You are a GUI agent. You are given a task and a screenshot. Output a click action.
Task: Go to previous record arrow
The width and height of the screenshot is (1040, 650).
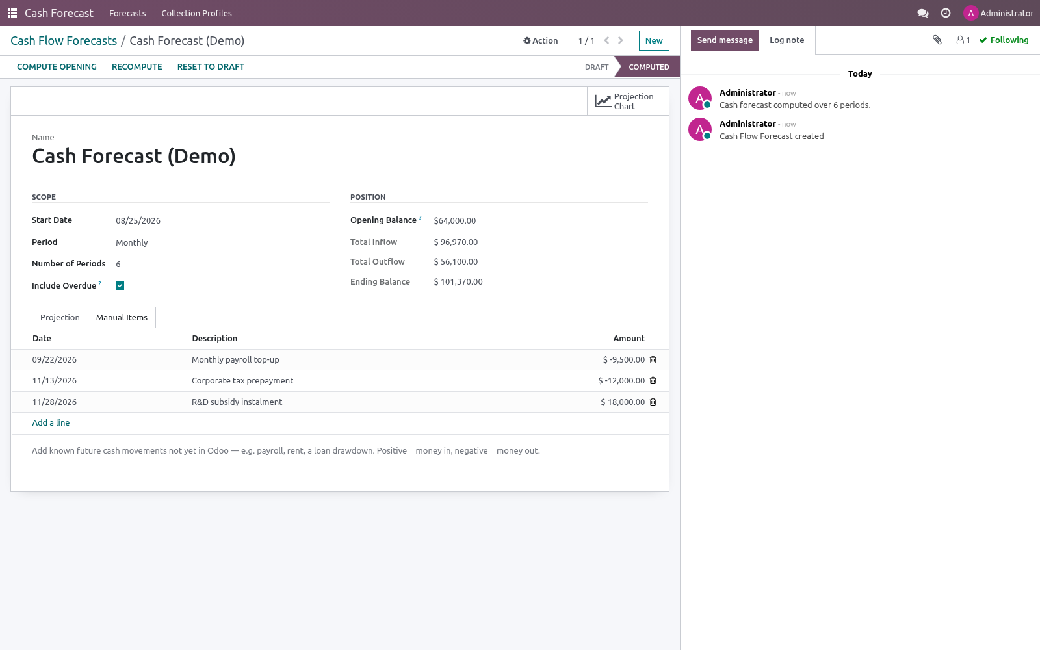[x=606, y=40]
